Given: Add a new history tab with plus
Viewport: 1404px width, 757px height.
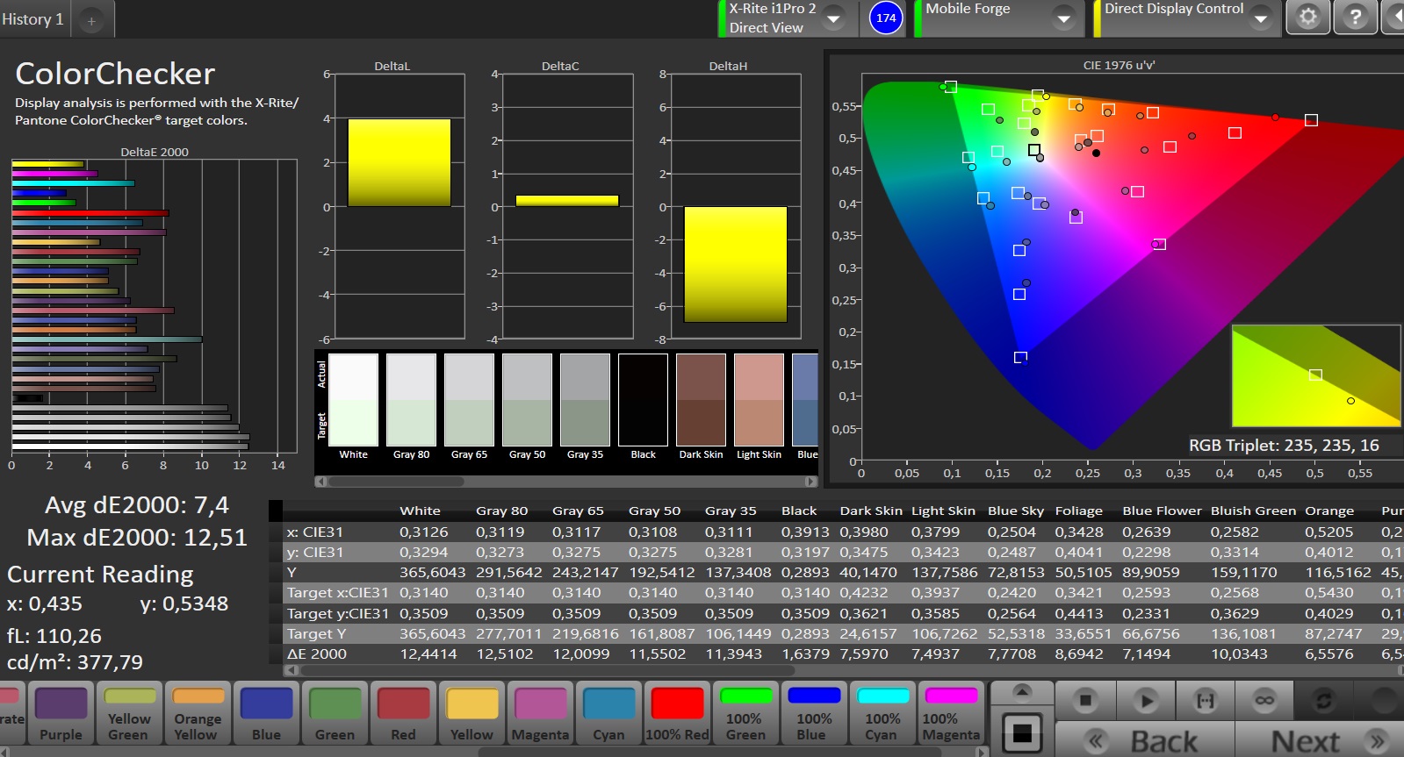Looking at the screenshot, I should coord(91,20).
